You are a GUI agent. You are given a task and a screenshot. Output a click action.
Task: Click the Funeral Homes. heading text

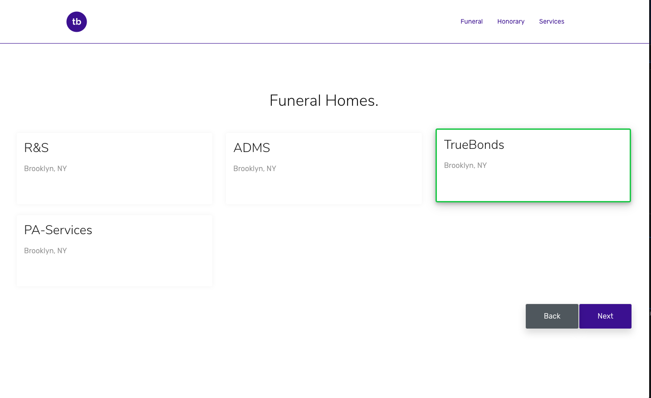pos(324,100)
